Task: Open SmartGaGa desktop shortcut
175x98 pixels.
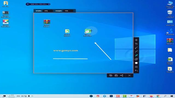Action: click(170, 32)
